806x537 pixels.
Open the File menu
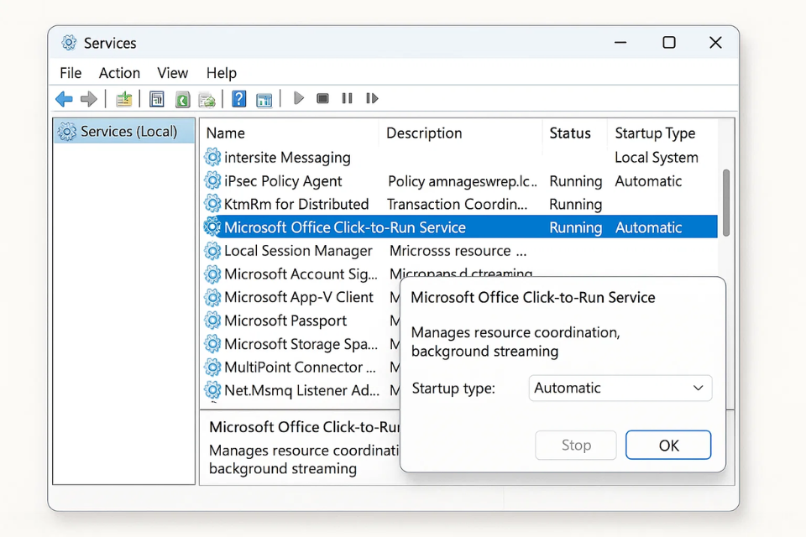(x=70, y=73)
